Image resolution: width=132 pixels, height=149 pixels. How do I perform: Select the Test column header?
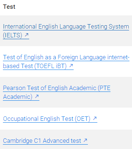[x=9, y=7]
